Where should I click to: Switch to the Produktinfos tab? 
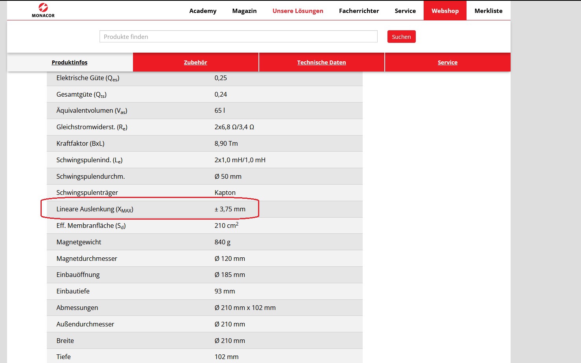pyautogui.click(x=70, y=62)
